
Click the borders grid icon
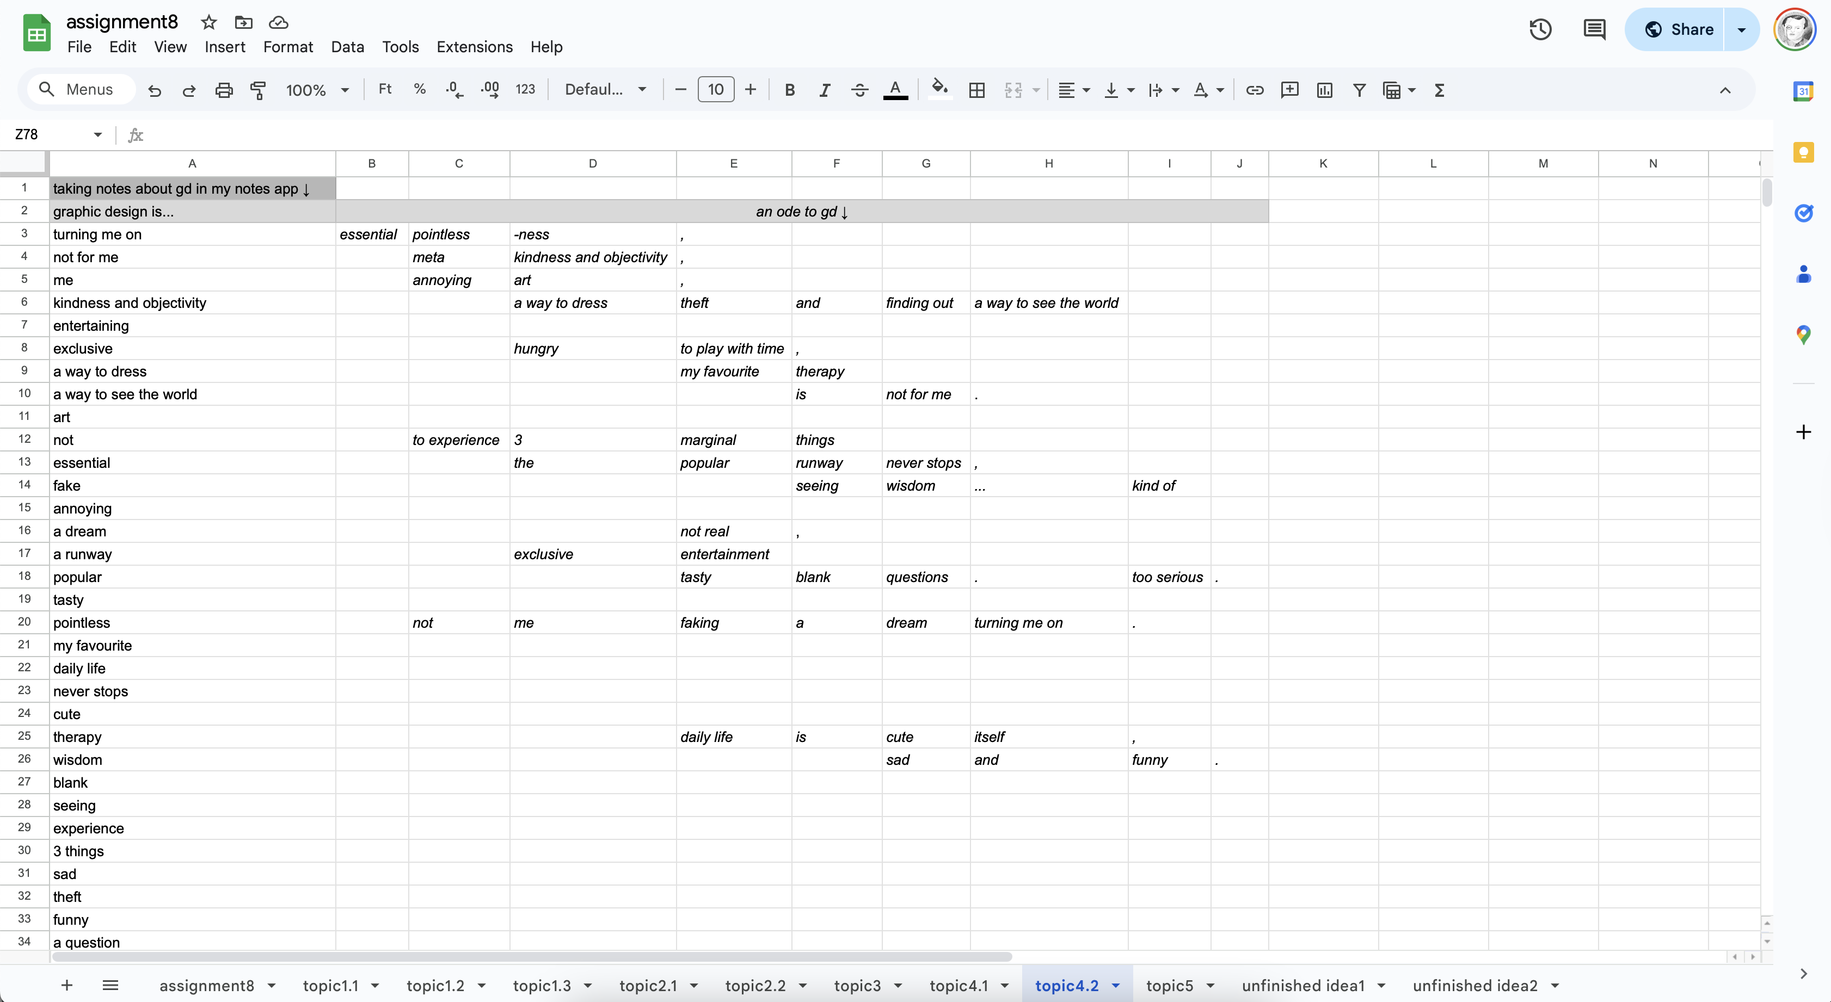[976, 90]
